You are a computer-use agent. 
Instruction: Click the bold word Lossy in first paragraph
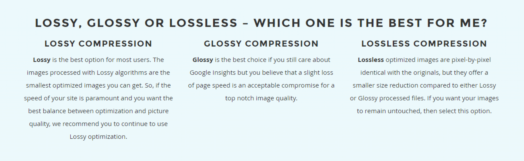click(x=42, y=60)
